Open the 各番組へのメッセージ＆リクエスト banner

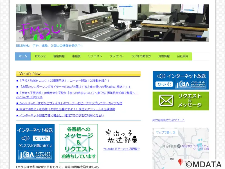[x=78, y=143]
